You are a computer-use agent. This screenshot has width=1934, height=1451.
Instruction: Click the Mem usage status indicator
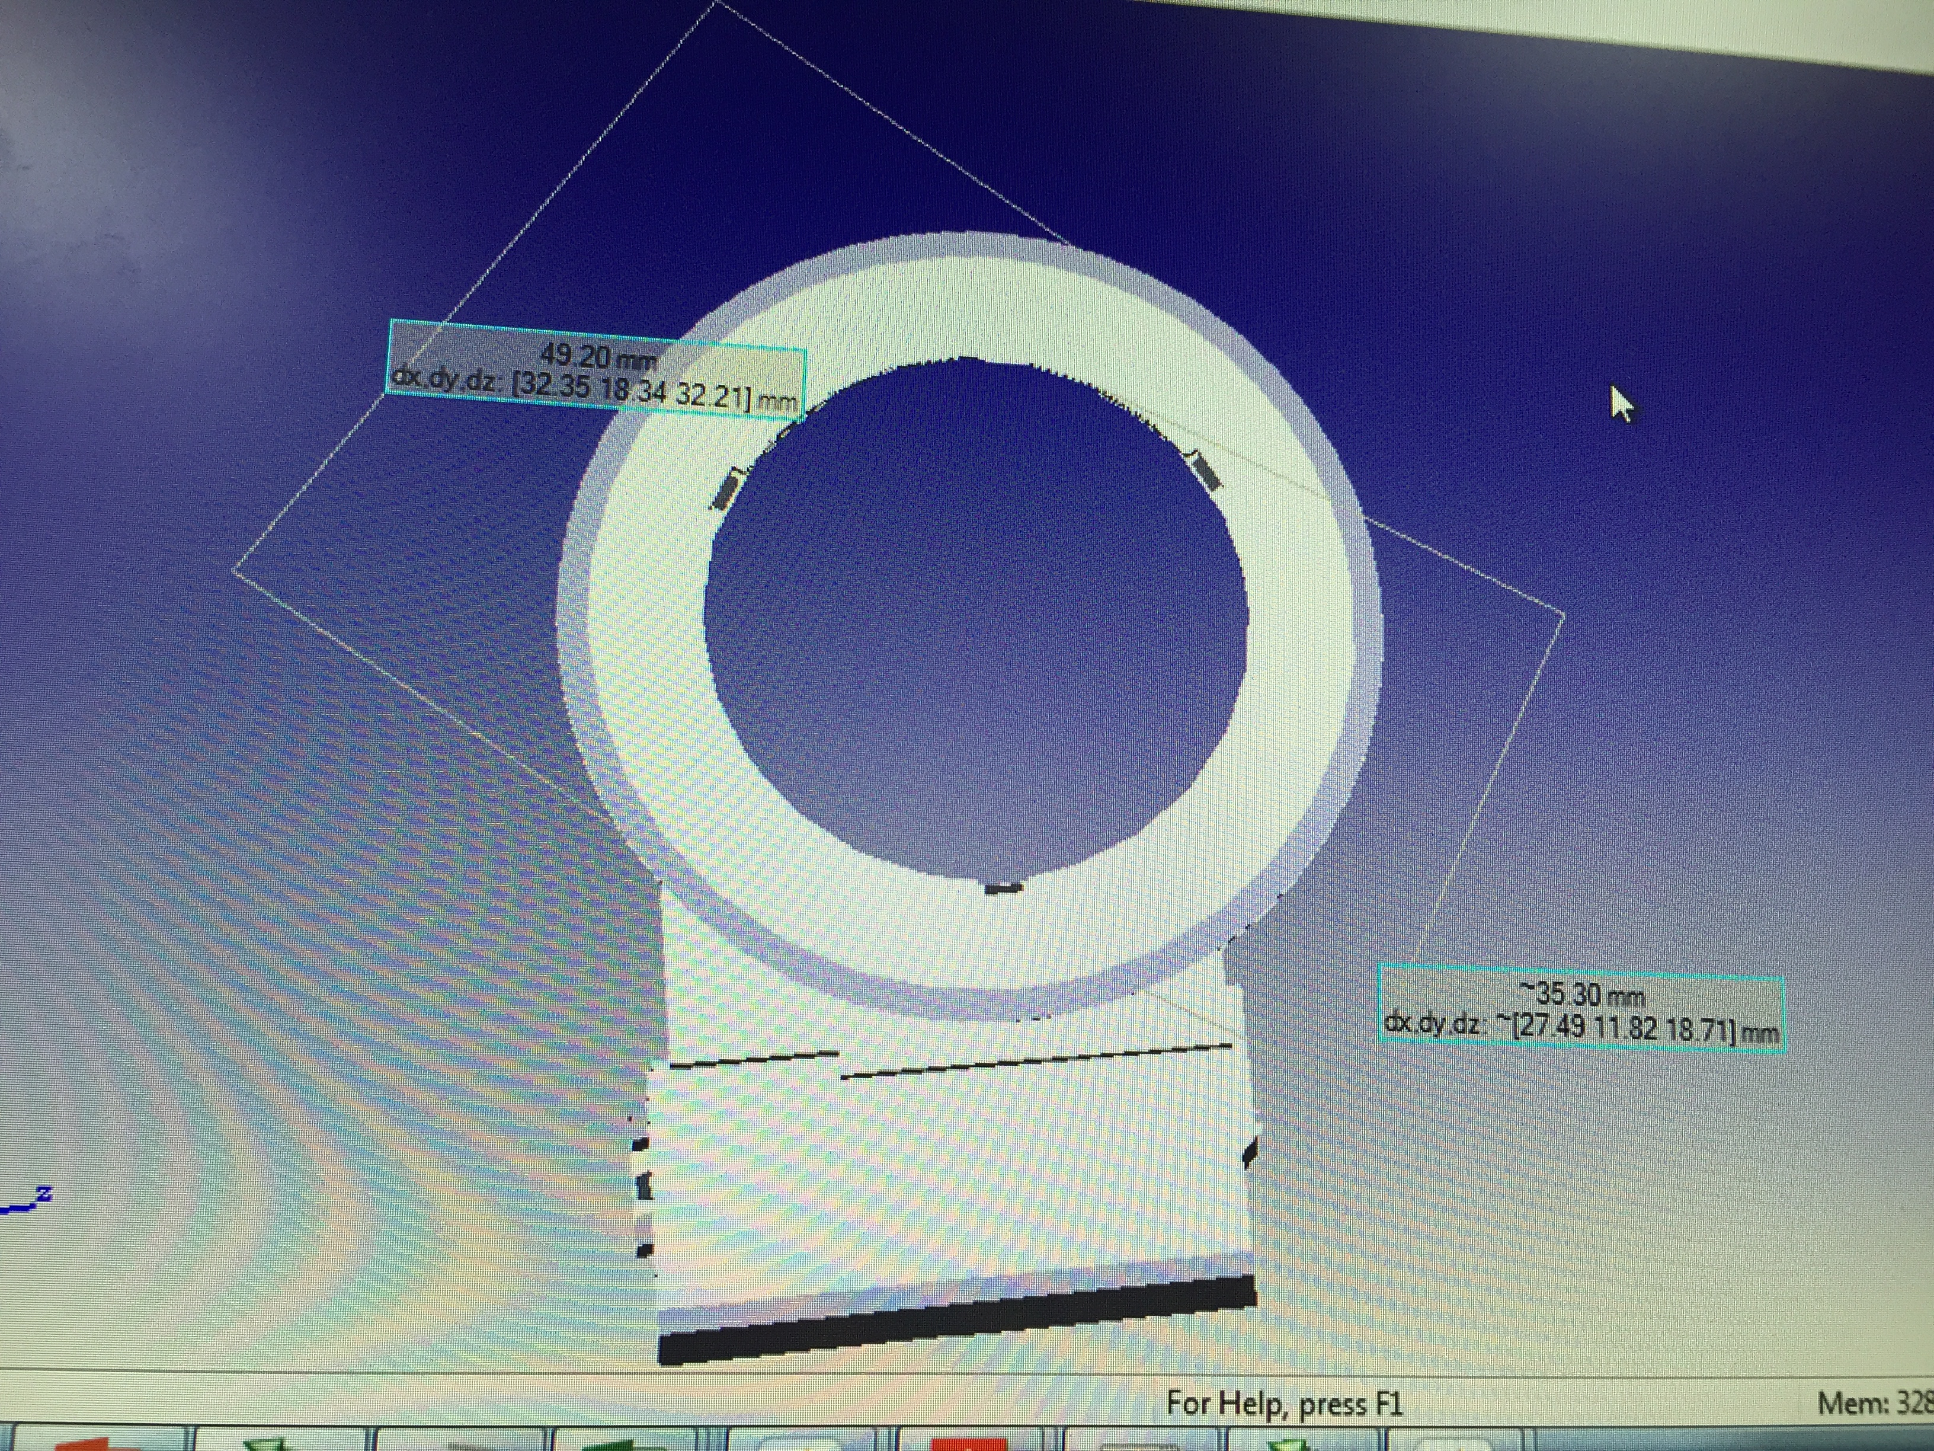[x=1875, y=1405]
